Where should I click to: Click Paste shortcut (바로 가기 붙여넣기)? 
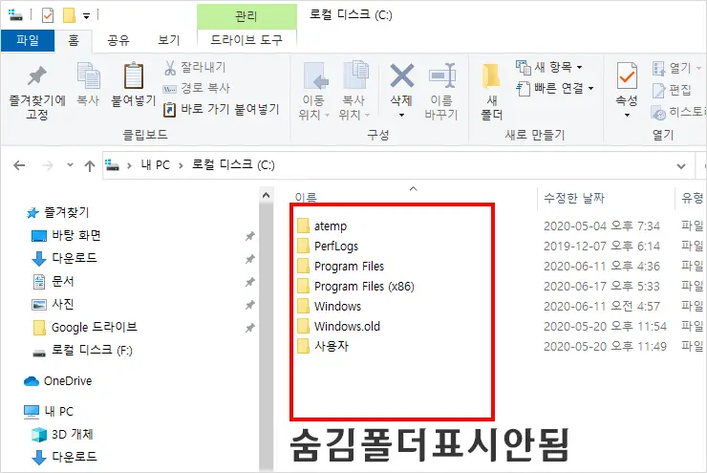(222, 109)
